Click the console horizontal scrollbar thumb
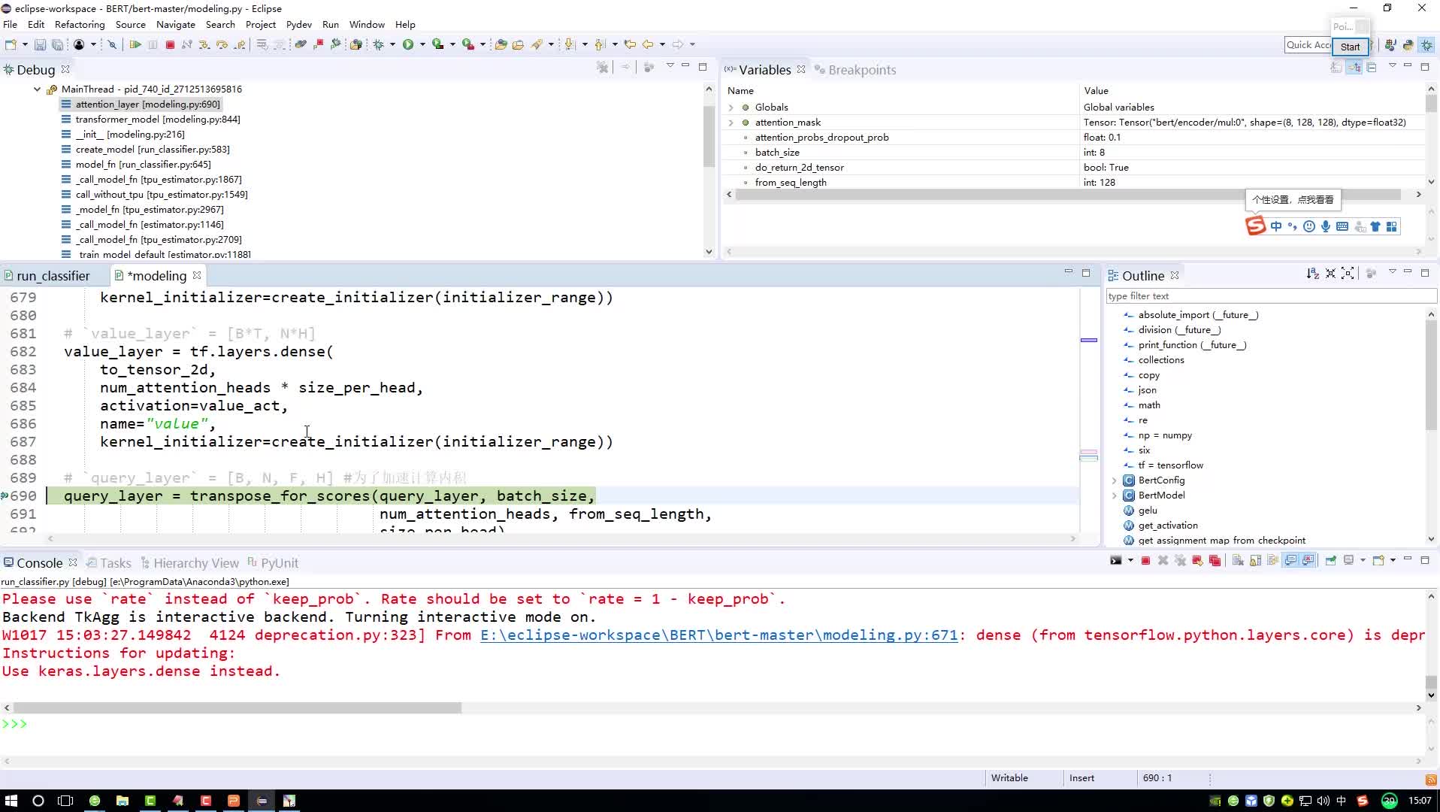 [237, 707]
